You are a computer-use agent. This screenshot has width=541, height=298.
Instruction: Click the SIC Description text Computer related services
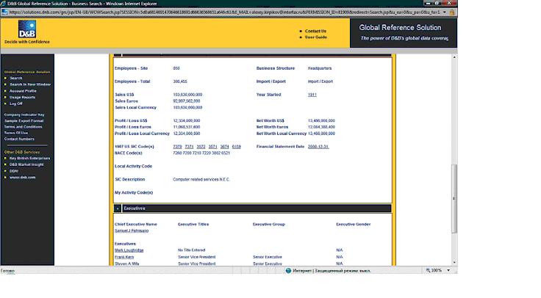tap(201, 180)
